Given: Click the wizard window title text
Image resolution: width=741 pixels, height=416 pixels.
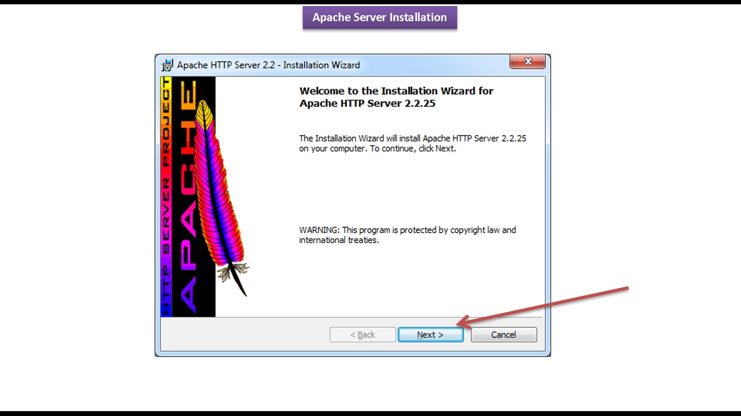Looking at the screenshot, I should pyautogui.click(x=269, y=65).
